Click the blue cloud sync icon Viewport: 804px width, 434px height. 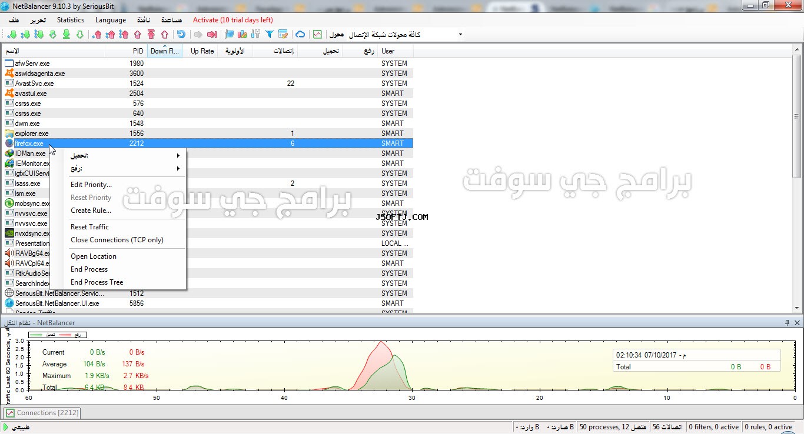pyautogui.click(x=300, y=35)
